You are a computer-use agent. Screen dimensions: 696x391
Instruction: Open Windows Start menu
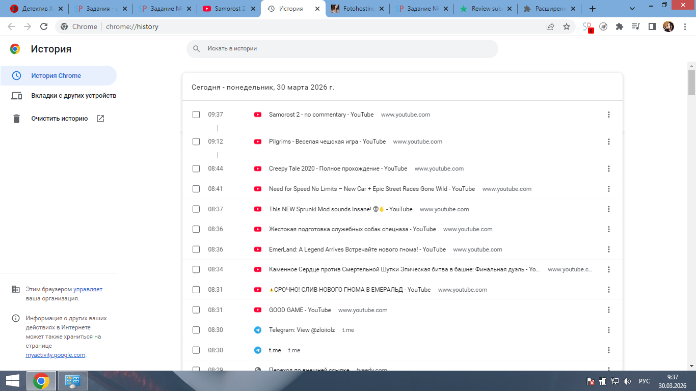point(13,381)
